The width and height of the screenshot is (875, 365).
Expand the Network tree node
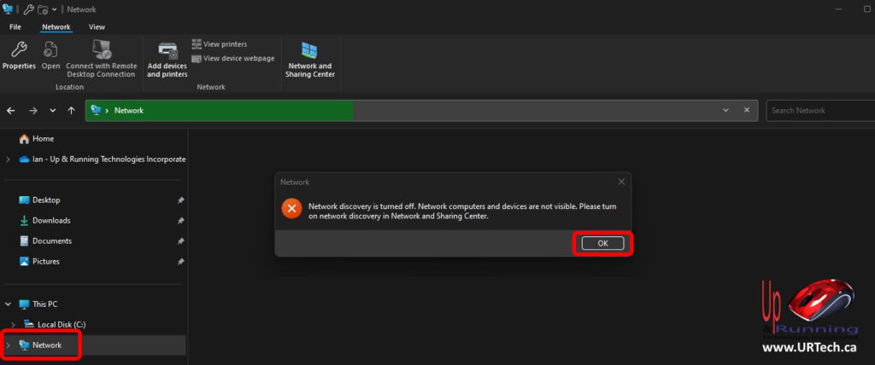(x=9, y=345)
